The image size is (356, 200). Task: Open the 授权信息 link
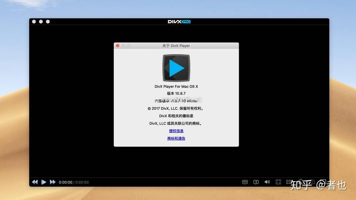pyautogui.click(x=176, y=131)
